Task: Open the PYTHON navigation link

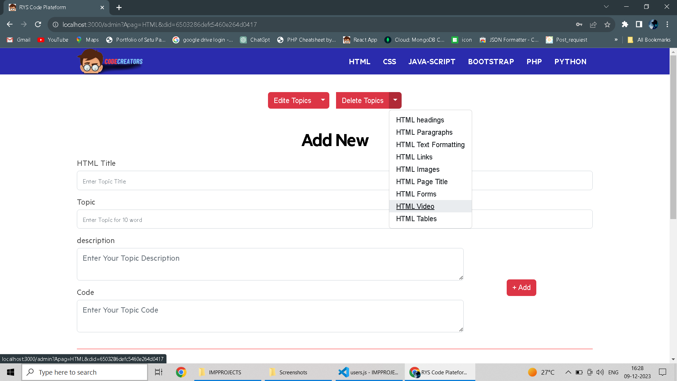Action: point(570,62)
